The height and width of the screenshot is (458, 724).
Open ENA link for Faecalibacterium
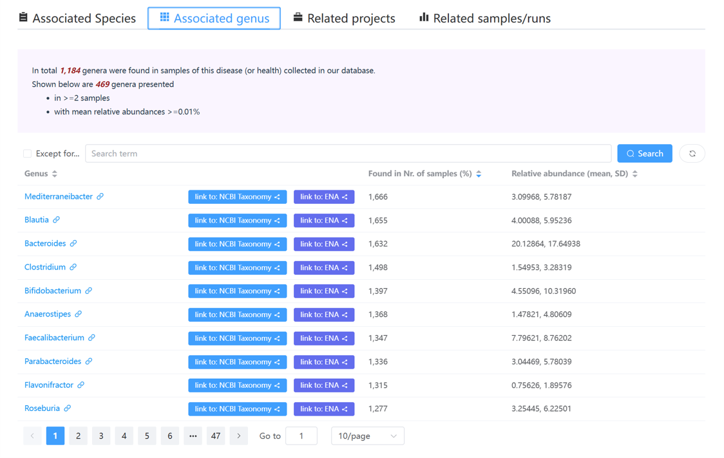323,338
